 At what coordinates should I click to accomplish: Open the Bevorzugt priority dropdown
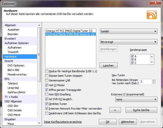click(x=128, y=42)
